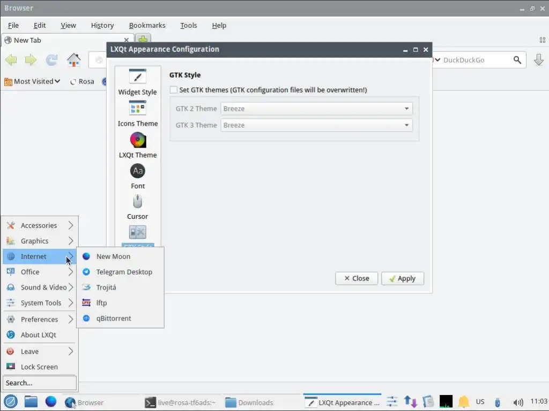The width and height of the screenshot is (549, 411).
Task: Open the clipboard tray icon
Action: 428,402
